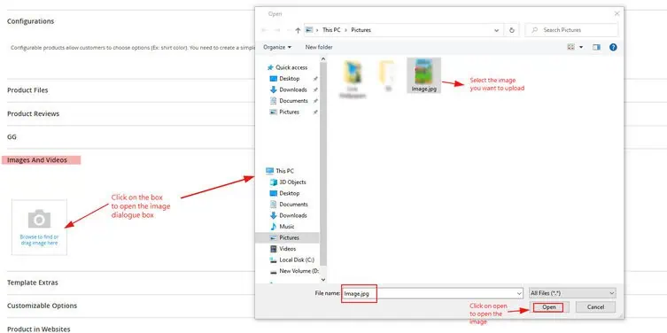Open Desktop under This PC

[x=290, y=193]
